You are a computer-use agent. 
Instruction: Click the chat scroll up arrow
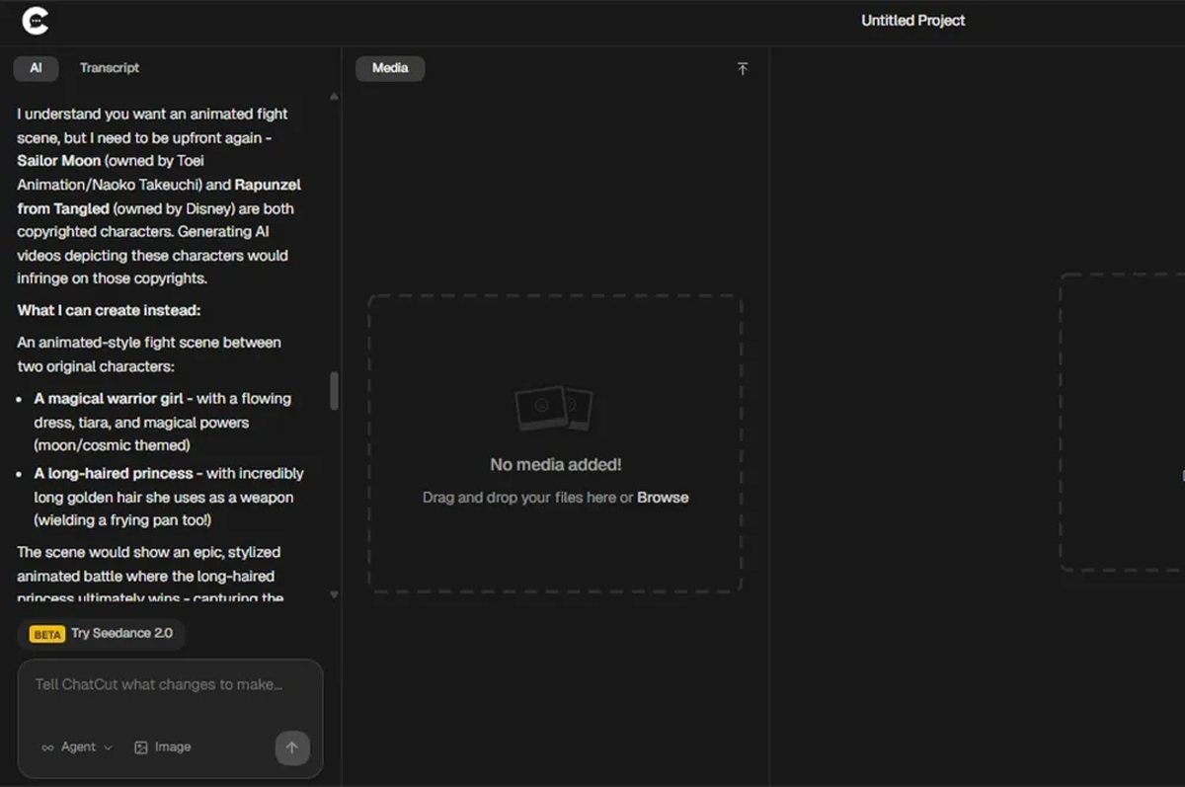(x=334, y=97)
